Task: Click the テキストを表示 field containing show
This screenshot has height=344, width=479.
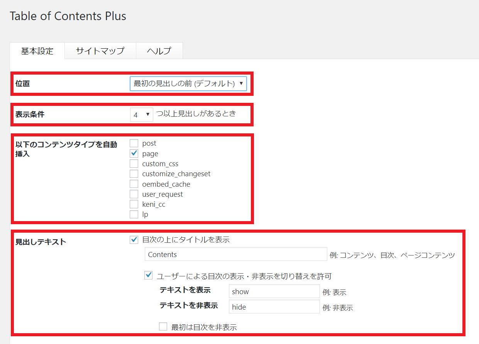Action: [x=274, y=291]
